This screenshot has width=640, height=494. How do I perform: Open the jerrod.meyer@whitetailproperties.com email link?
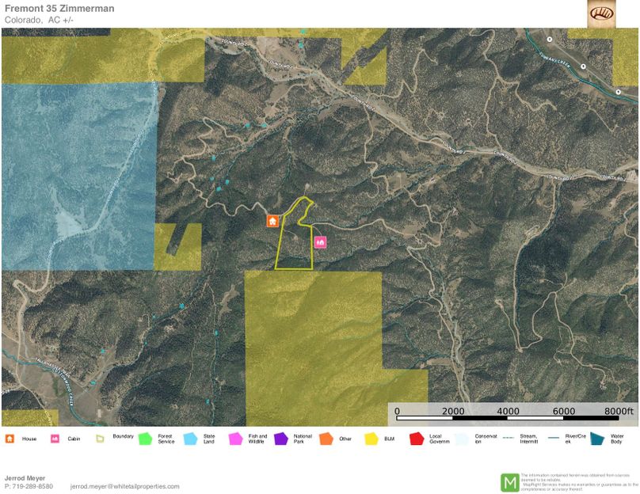click(124, 486)
